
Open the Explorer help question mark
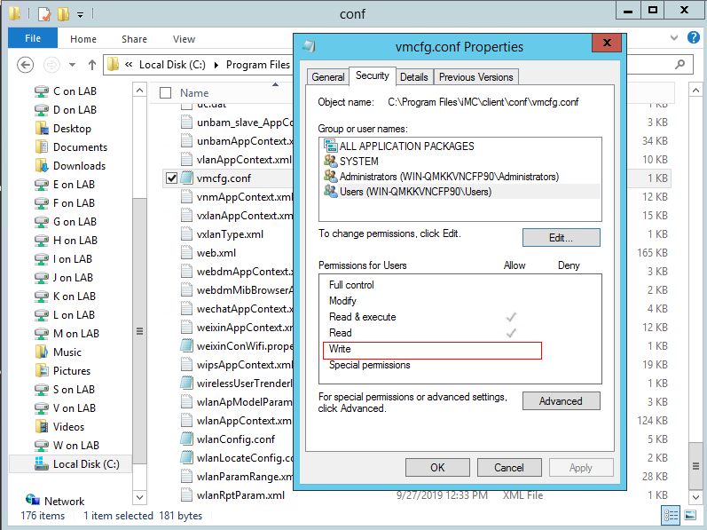(693, 37)
